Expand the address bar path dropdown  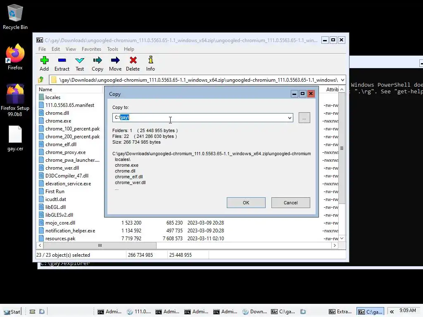342,80
